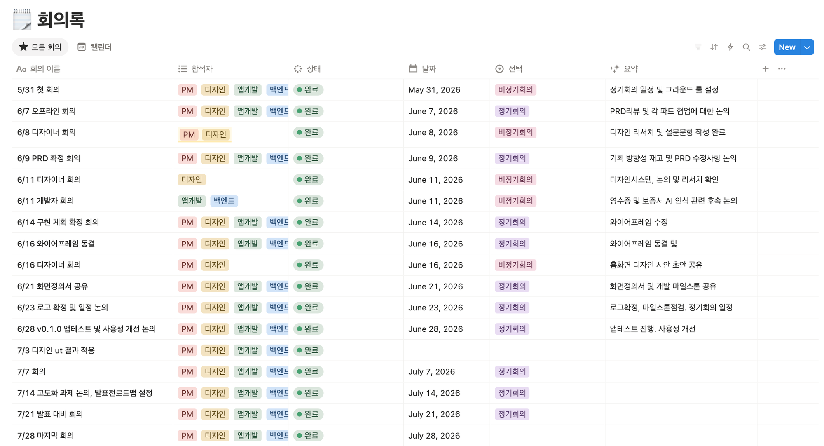
Task: Open the 6/9 PRD 확정 회의 row
Action: [x=49, y=158]
